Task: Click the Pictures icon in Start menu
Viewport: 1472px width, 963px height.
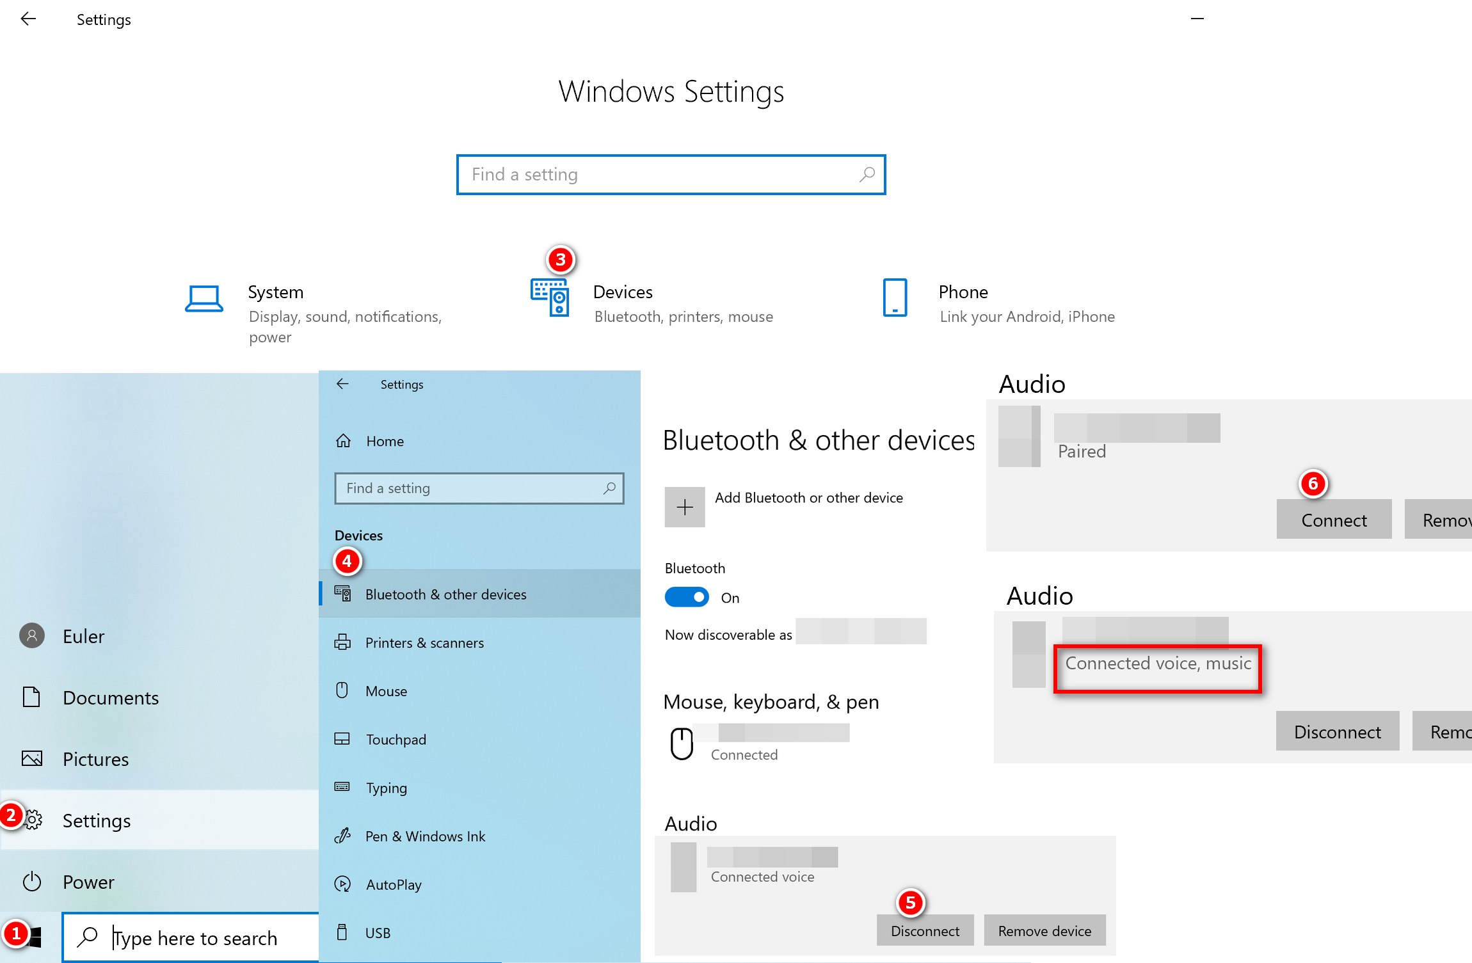Action: pos(32,758)
